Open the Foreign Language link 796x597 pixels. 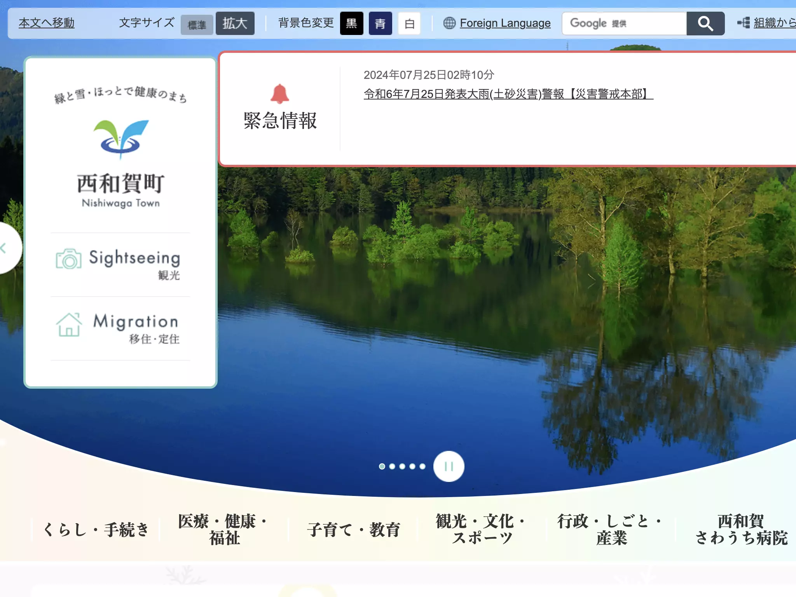pos(505,23)
